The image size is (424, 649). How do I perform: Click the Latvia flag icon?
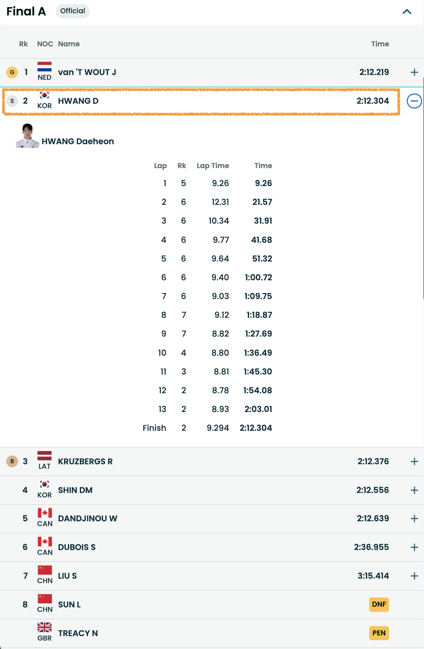pos(45,456)
